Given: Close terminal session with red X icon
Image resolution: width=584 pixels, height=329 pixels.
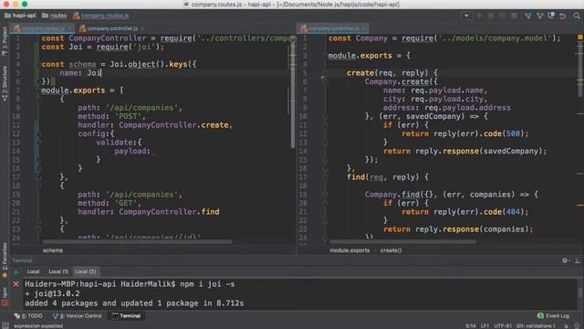Looking at the screenshot, I should tap(16, 284).
